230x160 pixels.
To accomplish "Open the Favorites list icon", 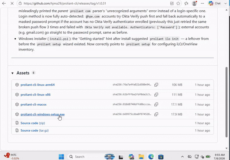I will click(186, 3).
